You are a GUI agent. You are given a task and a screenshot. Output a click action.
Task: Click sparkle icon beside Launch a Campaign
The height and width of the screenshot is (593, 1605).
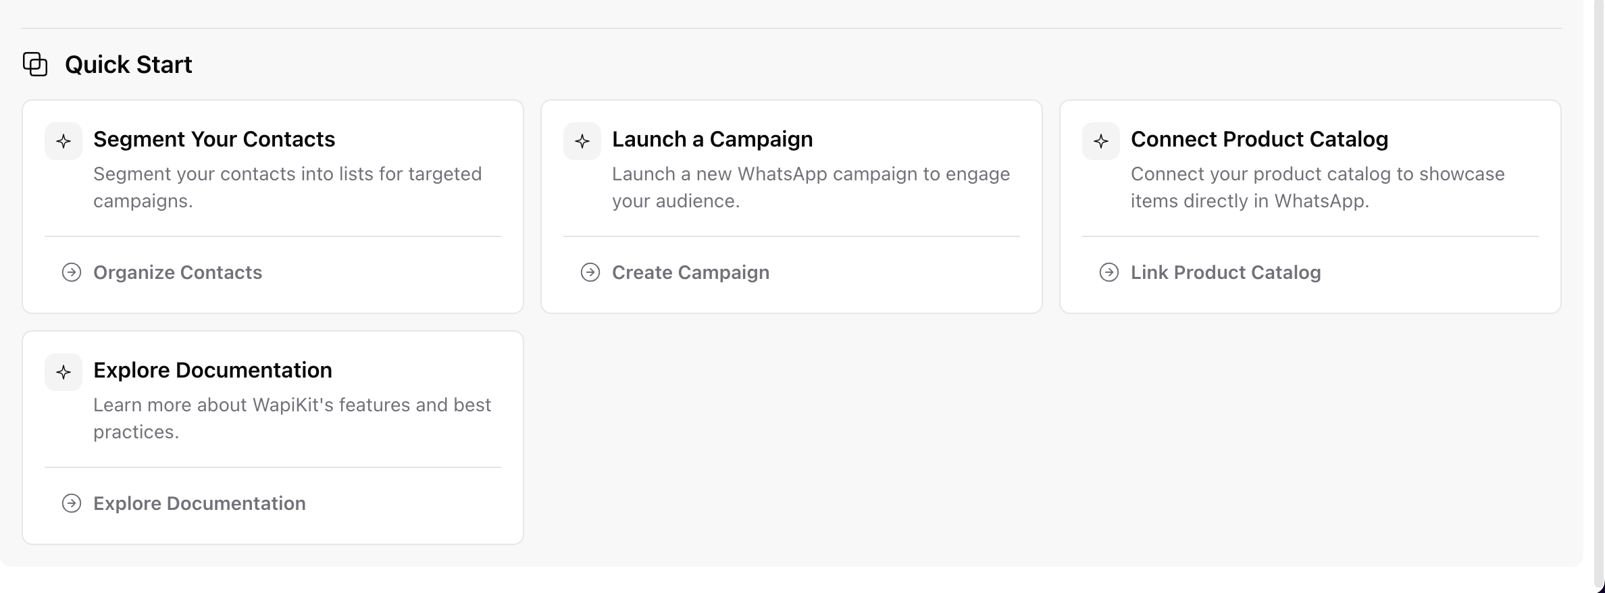(x=582, y=141)
